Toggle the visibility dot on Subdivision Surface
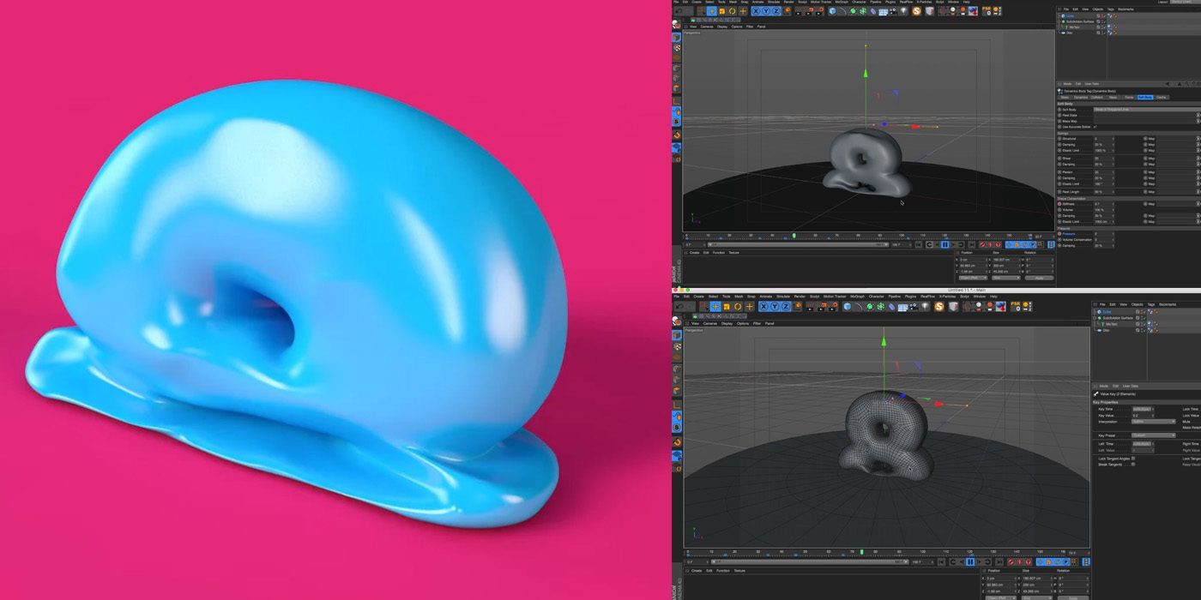The image size is (1201, 600). click(1102, 21)
